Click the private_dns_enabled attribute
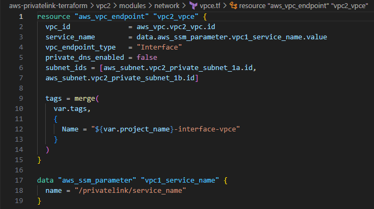 [84, 58]
